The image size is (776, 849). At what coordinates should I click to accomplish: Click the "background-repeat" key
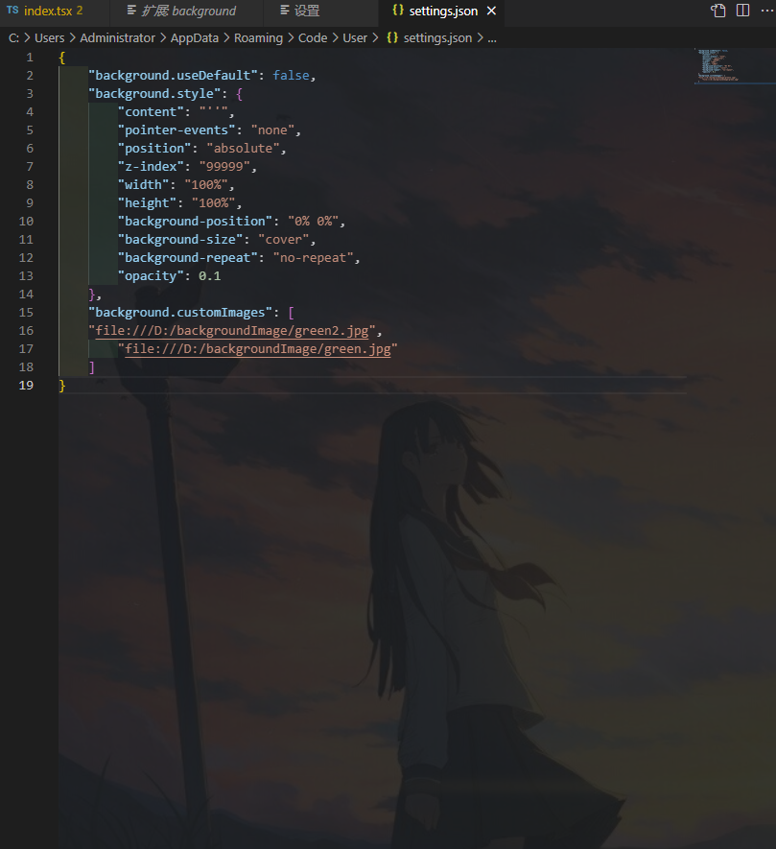187,258
